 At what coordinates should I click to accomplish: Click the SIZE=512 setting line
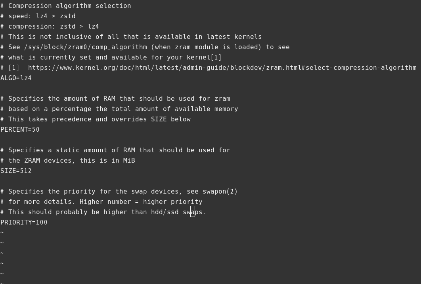[x=16, y=171]
